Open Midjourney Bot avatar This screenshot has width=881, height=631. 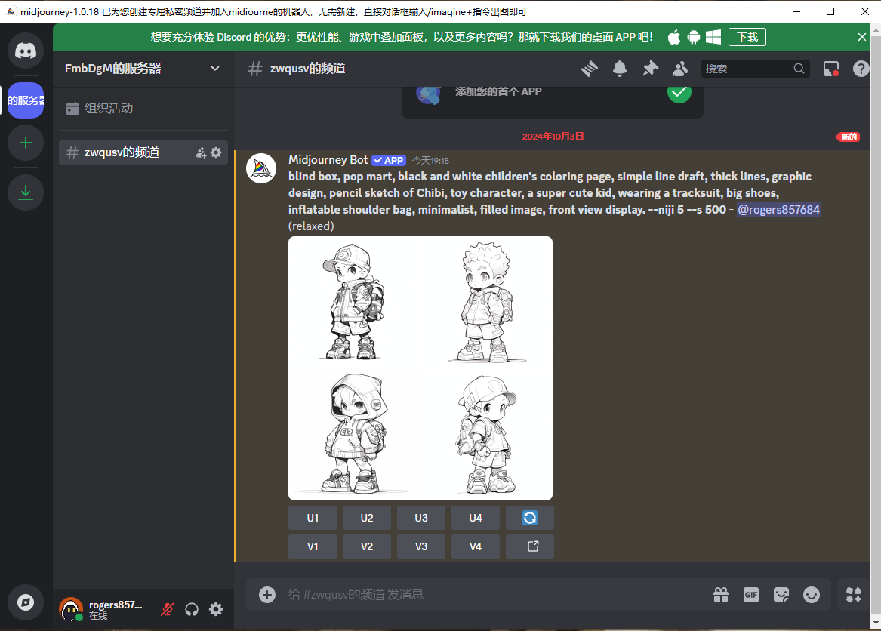coord(261,168)
